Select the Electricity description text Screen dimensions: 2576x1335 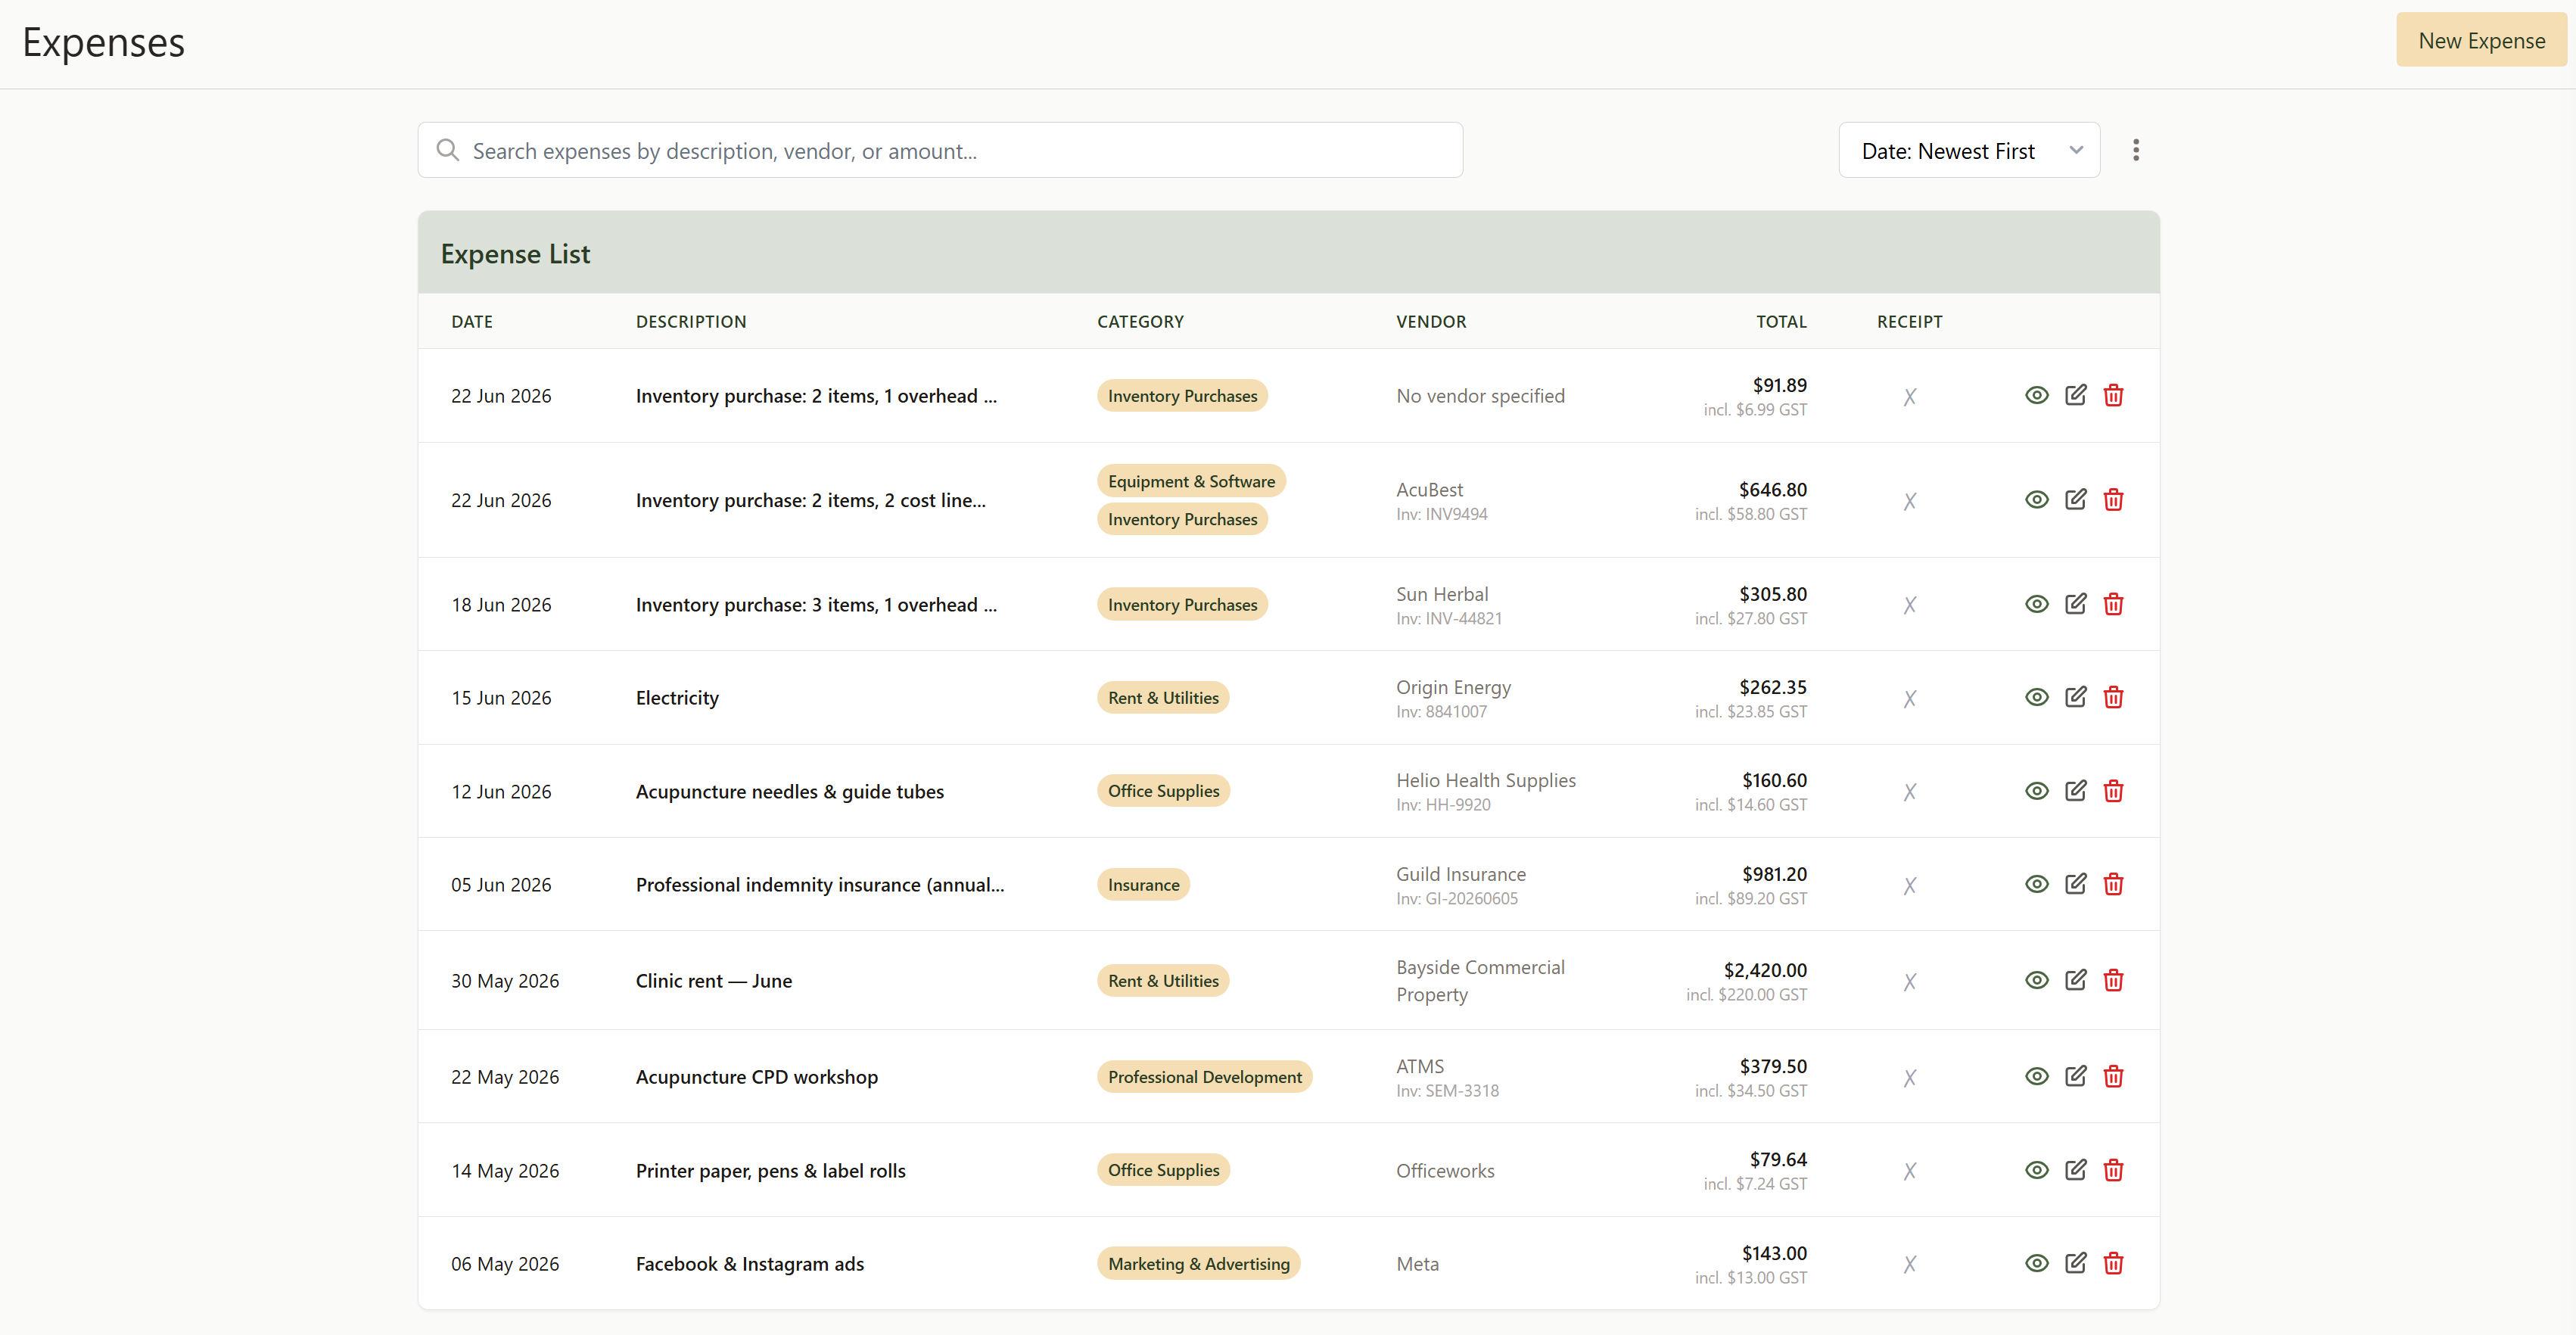[677, 697]
